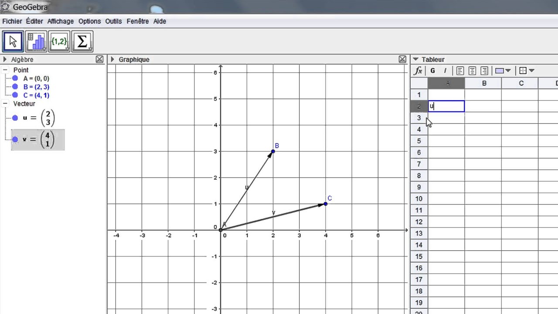Select spreadsheet row 10 header

tap(419, 199)
